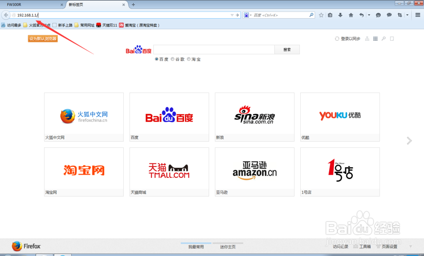
Task: Bookmark this page with the star icon
Action: click(321, 15)
